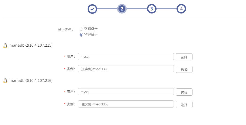Click the mariadb-3(10.4.107.216) host label
Screen dimensions: 246x125
click(x=31, y=81)
